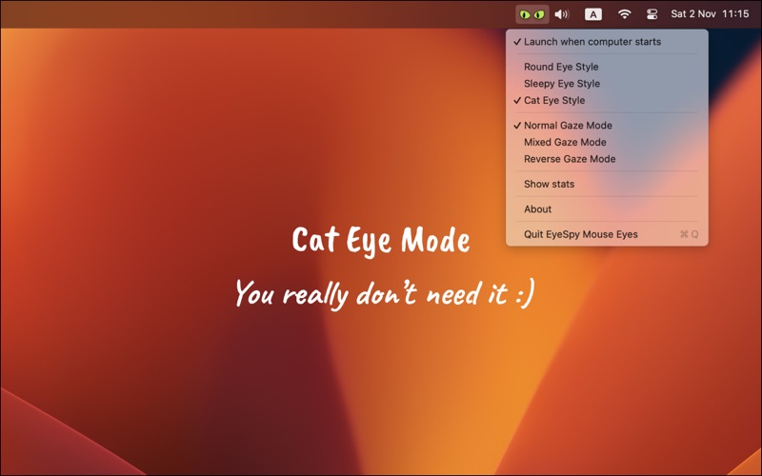
Task: Select Normal Gaze Mode
Action: tap(607, 126)
